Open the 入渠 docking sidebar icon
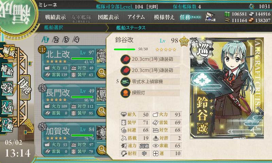 point(7,107)
